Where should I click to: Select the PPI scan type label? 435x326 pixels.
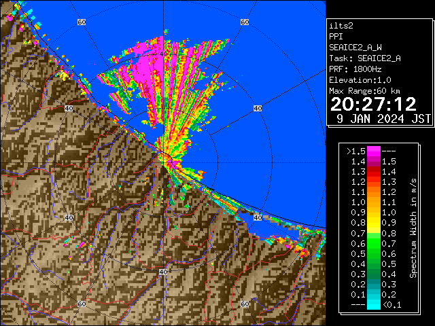pos(336,37)
